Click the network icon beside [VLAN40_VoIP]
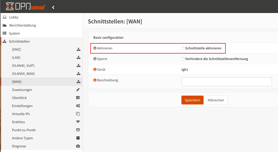278x152 pixels. coord(78,66)
